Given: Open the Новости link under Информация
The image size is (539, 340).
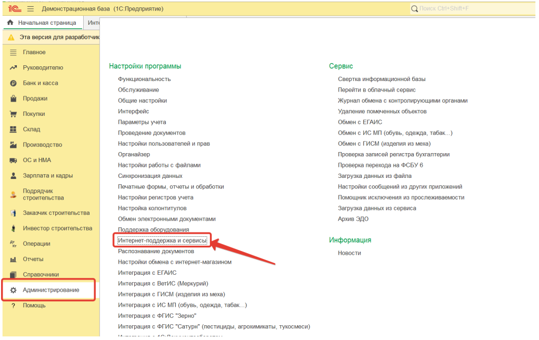Looking at the screenshot, I should point(349,253).
